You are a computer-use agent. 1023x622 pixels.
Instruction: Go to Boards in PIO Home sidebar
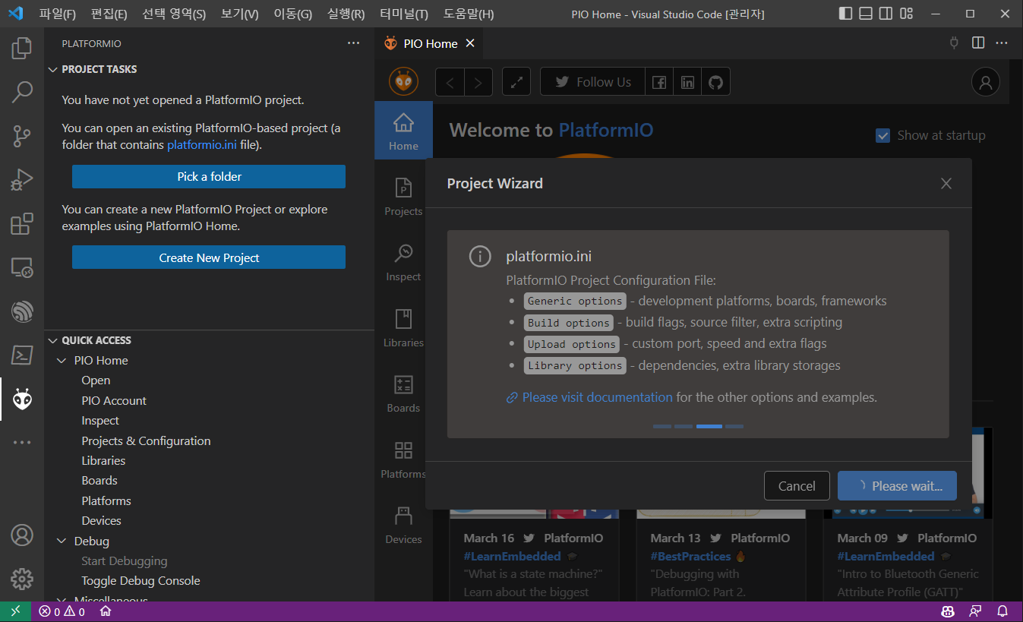point(403,394)
